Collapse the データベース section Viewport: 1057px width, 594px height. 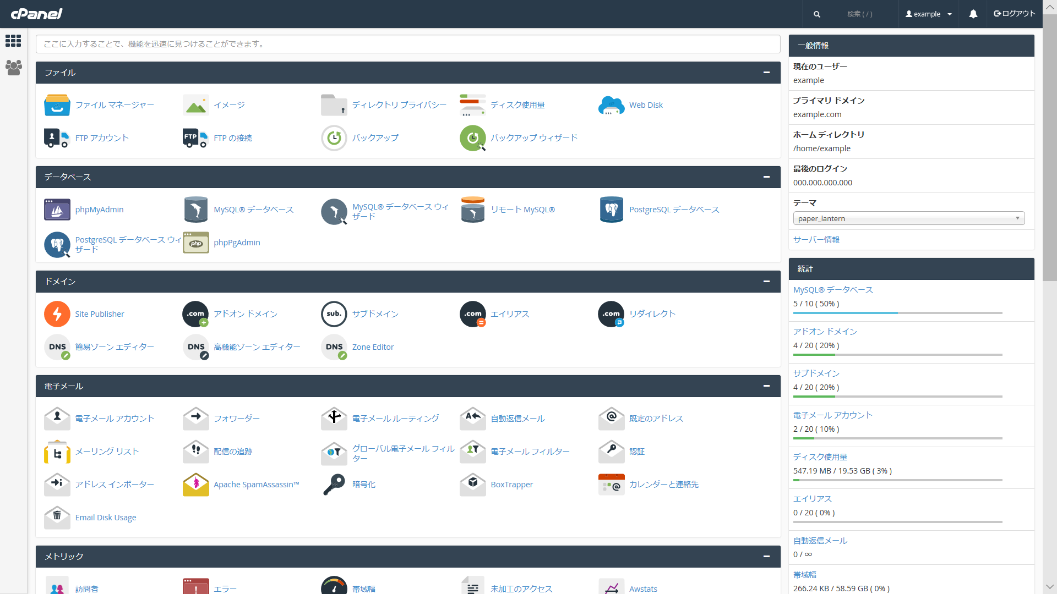point(766,177)
